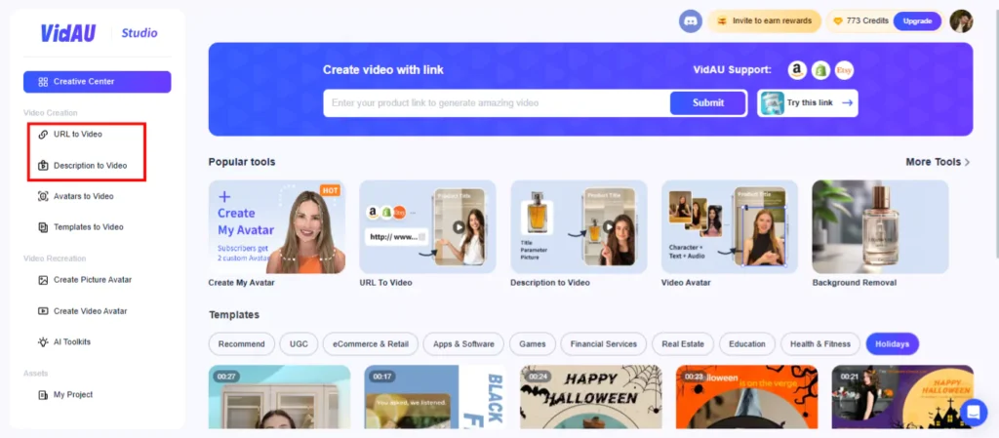Select the Recommend template category

(x=242, y=343)
